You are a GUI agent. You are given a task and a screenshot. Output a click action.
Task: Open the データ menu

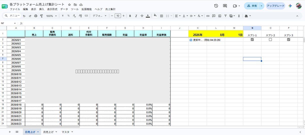(64, 9)
